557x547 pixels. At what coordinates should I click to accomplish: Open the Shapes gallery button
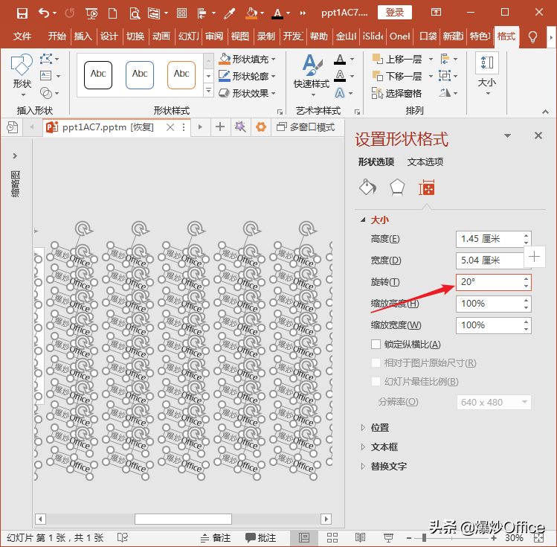[x=22, y=75]
